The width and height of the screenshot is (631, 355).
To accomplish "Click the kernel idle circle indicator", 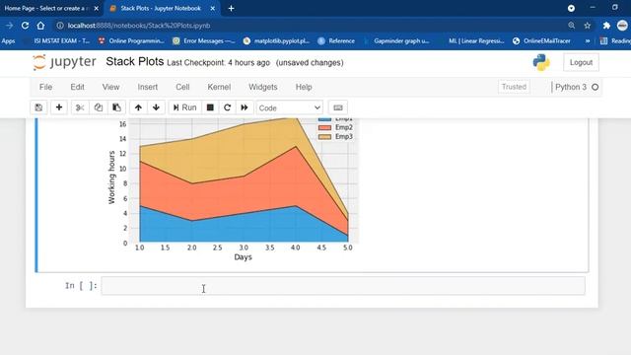I will [x=595, y=87].
